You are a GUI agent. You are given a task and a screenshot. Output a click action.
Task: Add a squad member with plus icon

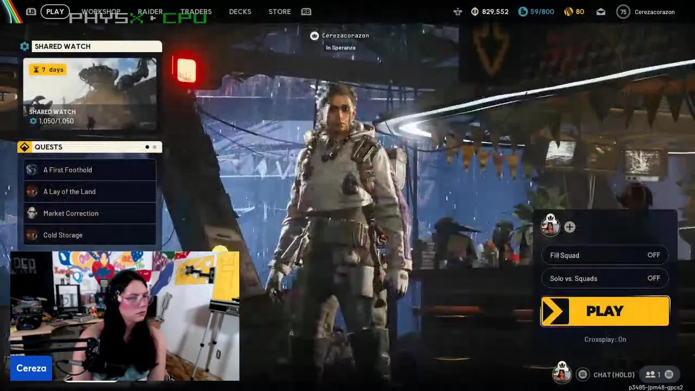tap(570, 228)
